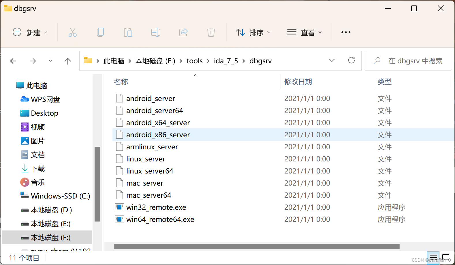Expand chevron after 本地磁盘 (F:) in breadcrumb
Viewport: 455px width, 265px height.
(181, 61)
